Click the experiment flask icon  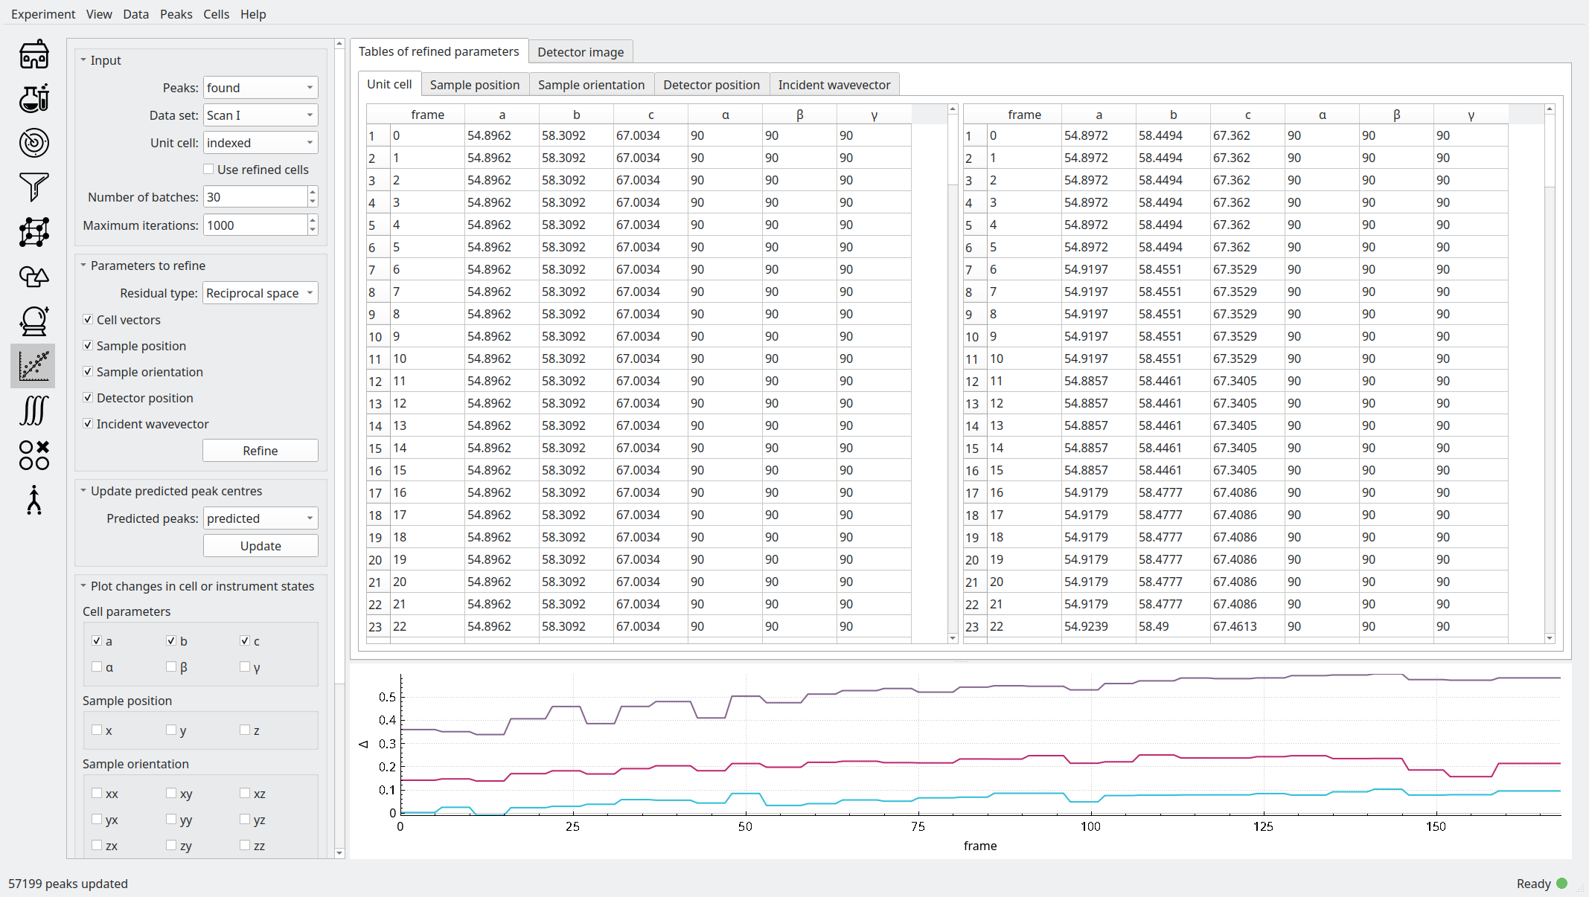click(x=33, y=98)
